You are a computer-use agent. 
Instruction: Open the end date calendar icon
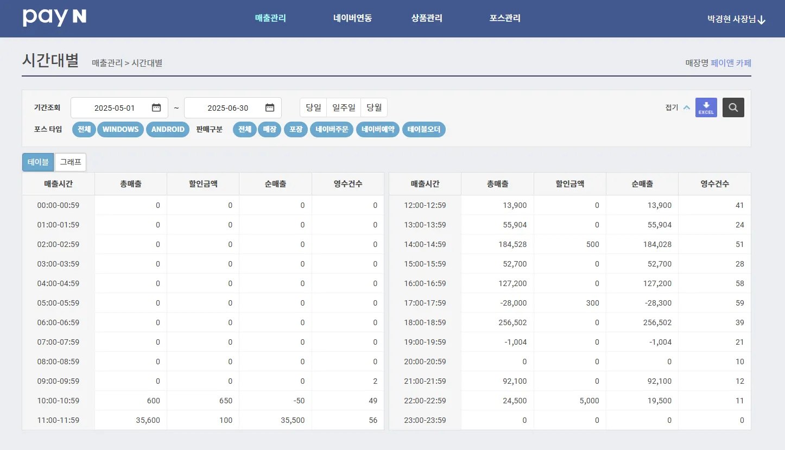click(270, 107)
